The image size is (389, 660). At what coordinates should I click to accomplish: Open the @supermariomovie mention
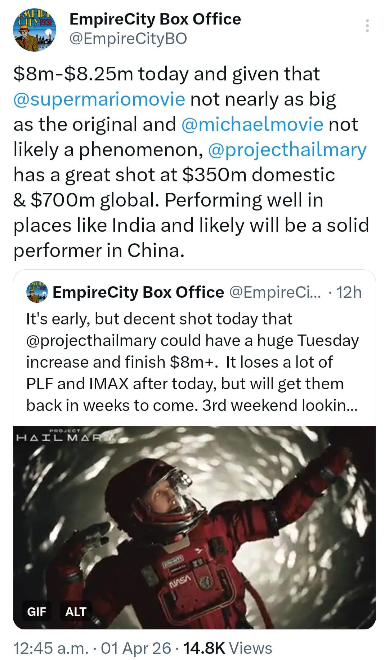pos(99,99)
